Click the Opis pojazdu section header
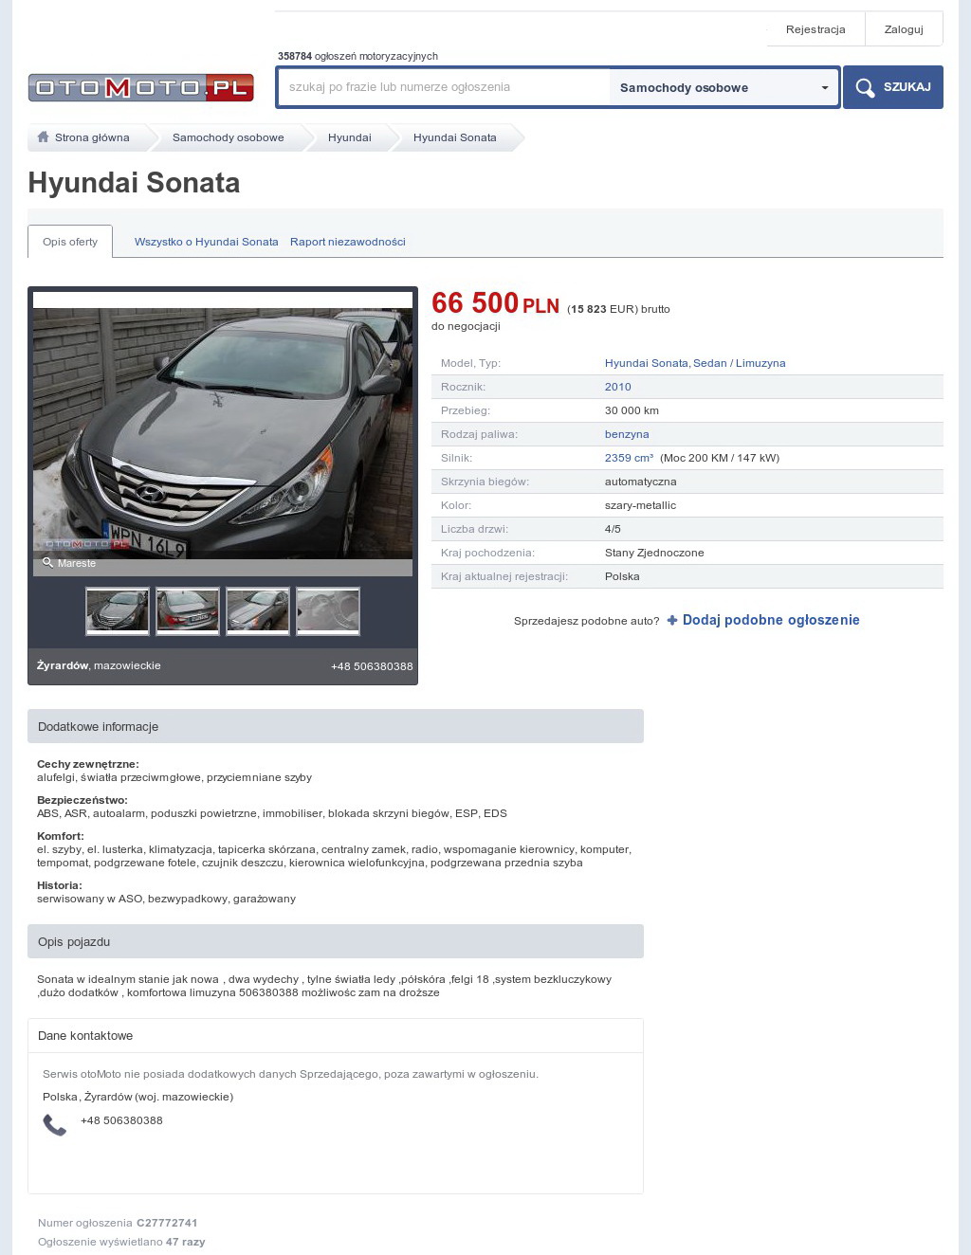The height and width of the screenshot is (1255, 971). pos(336,941)
